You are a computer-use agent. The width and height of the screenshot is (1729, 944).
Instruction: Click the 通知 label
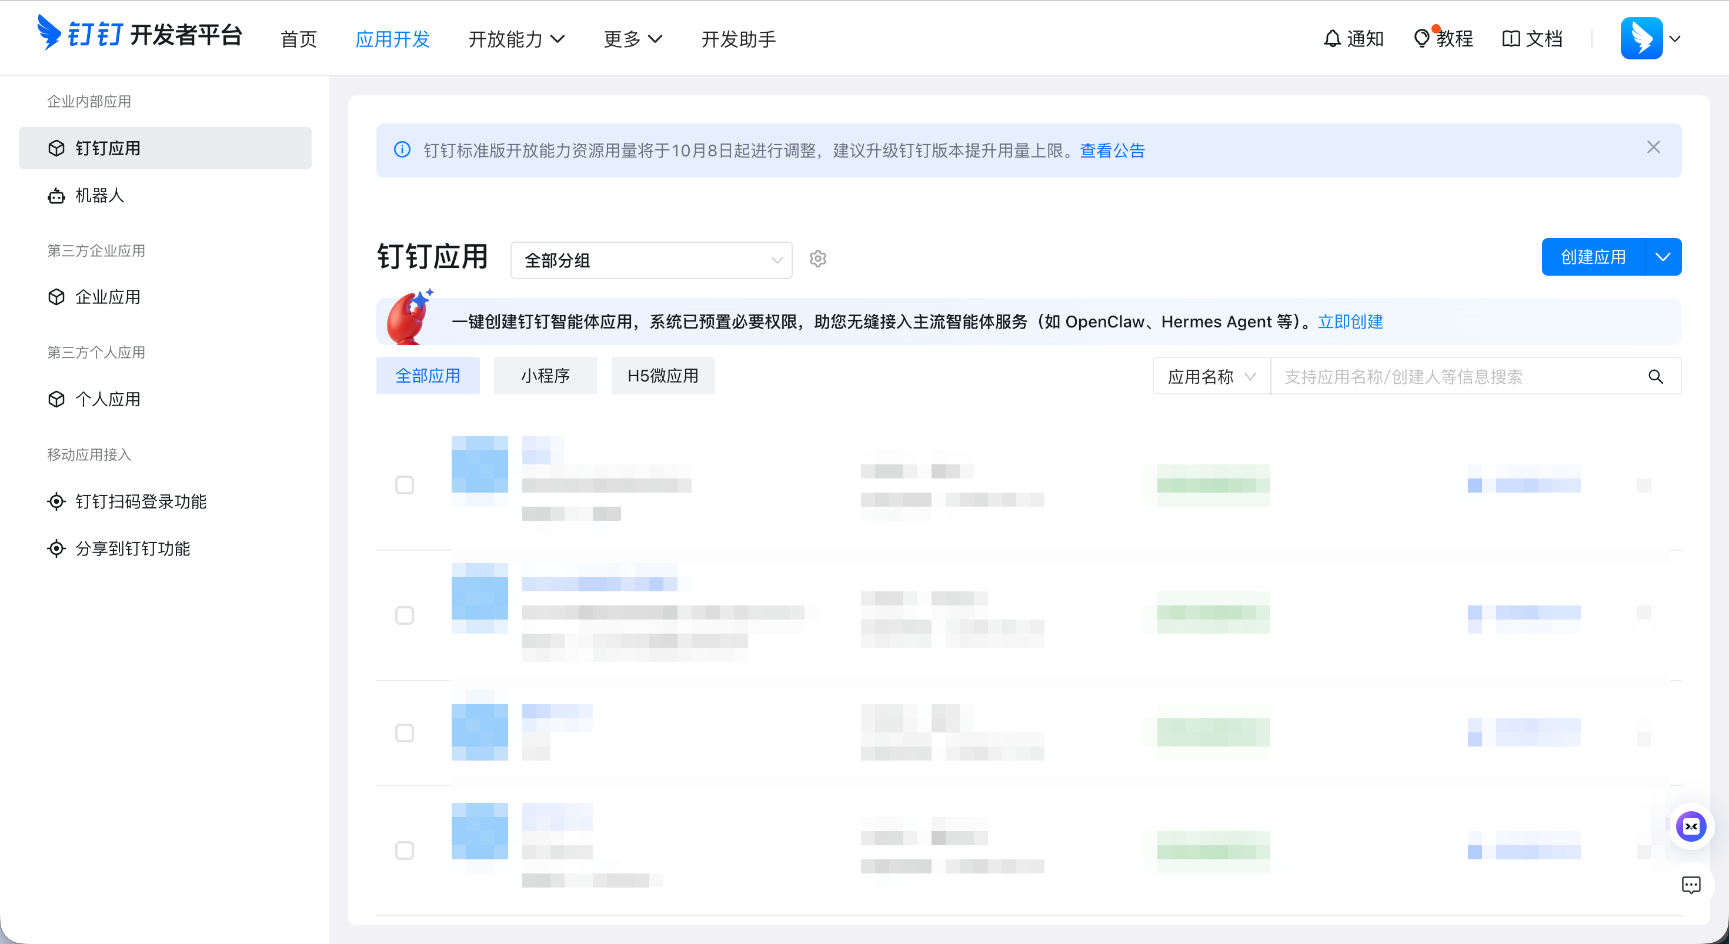click(x=1365, y=39)
